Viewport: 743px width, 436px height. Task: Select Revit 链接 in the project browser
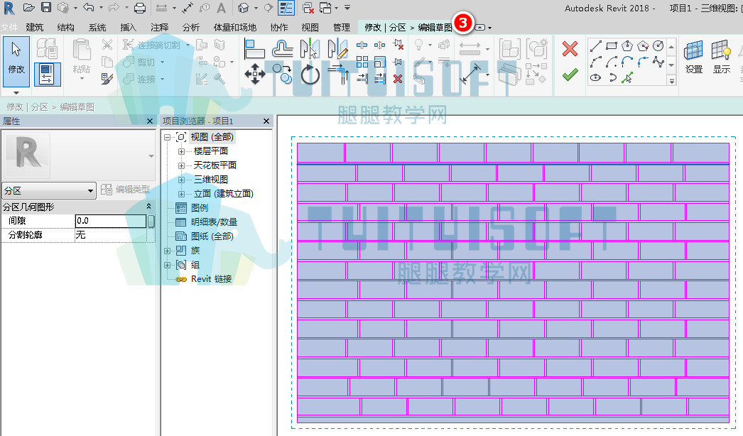(212, 279)
